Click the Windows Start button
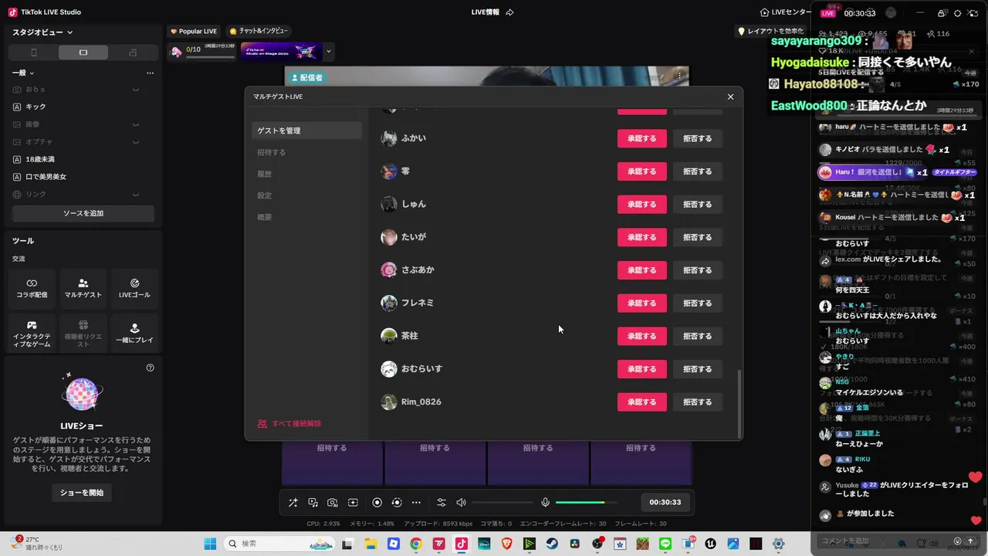 [211, 544]
